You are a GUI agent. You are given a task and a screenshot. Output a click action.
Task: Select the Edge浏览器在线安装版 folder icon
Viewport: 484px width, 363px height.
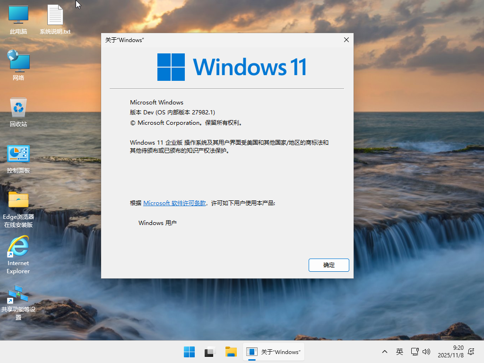point(18,210)
